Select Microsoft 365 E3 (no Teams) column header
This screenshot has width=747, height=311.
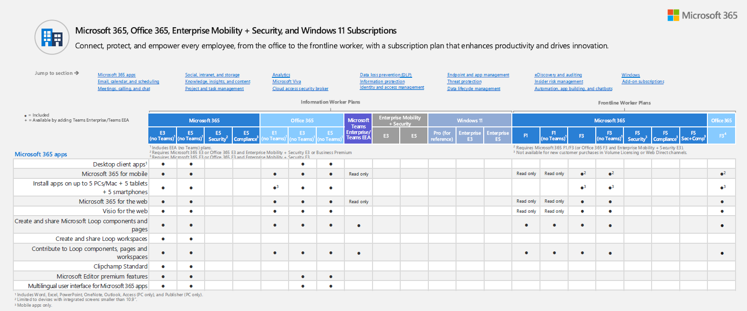tap(162, 135)
